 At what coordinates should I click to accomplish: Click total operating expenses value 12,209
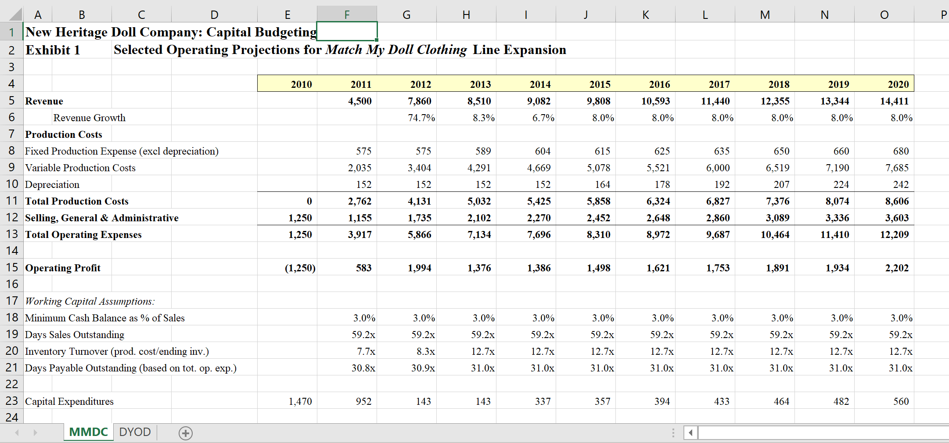pos(894,234)
